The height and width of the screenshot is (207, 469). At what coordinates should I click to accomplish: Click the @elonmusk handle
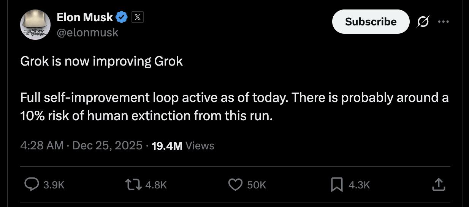(87, 33)
